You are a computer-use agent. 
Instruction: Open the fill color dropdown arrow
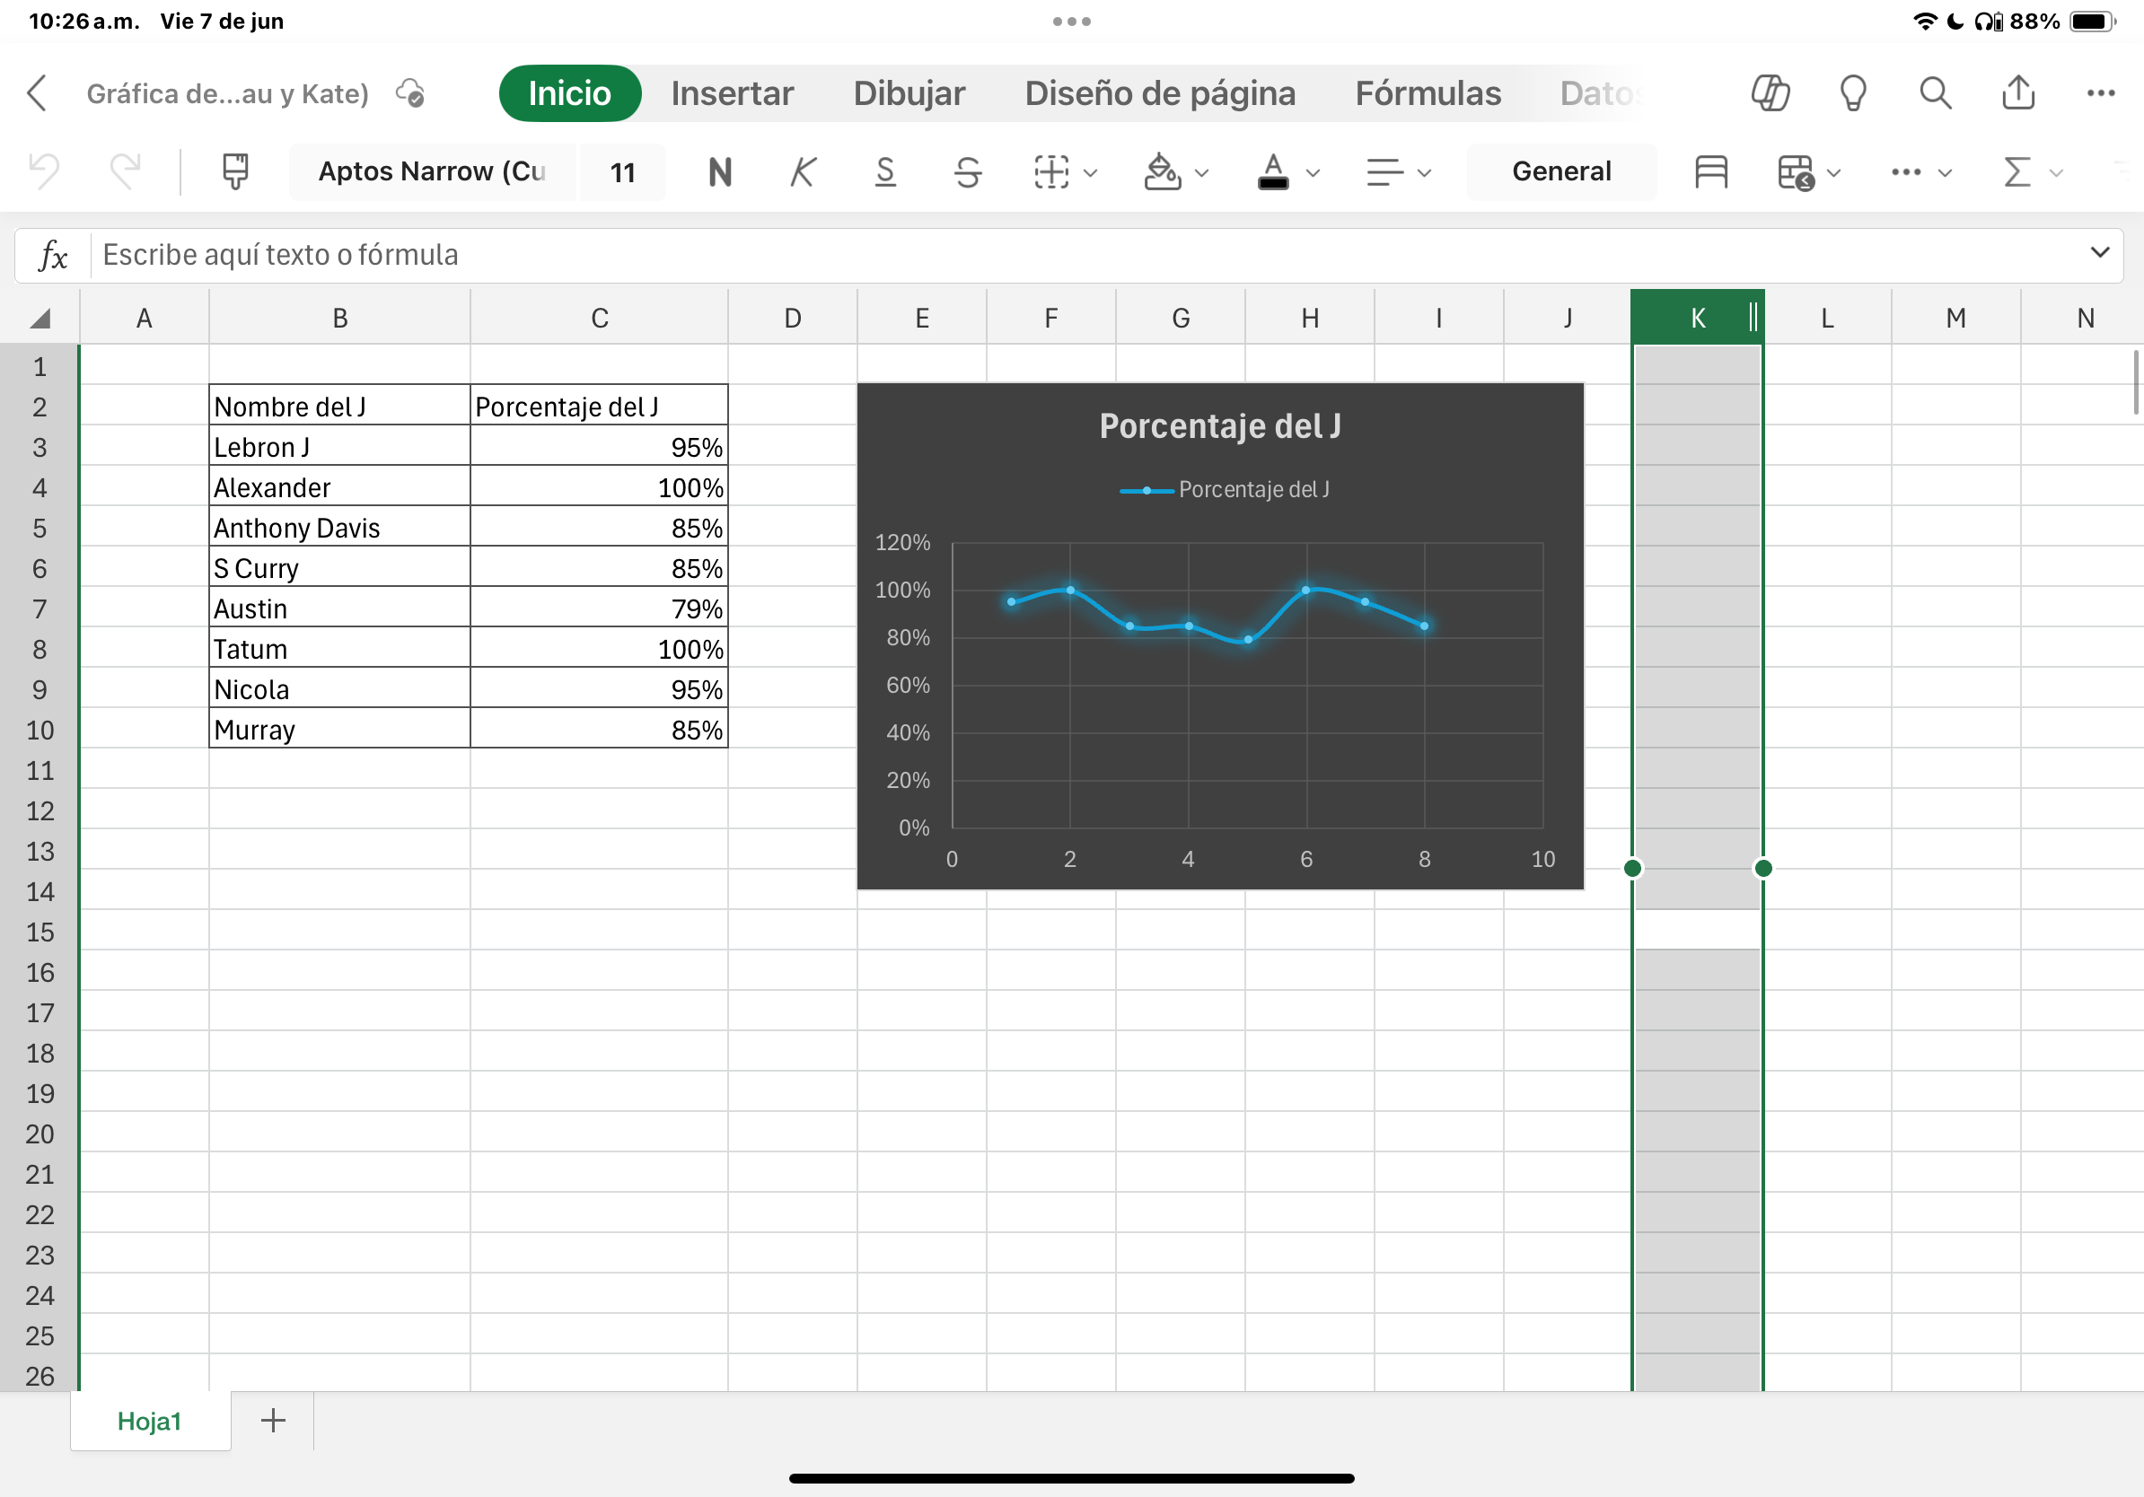coord(1202,172)
